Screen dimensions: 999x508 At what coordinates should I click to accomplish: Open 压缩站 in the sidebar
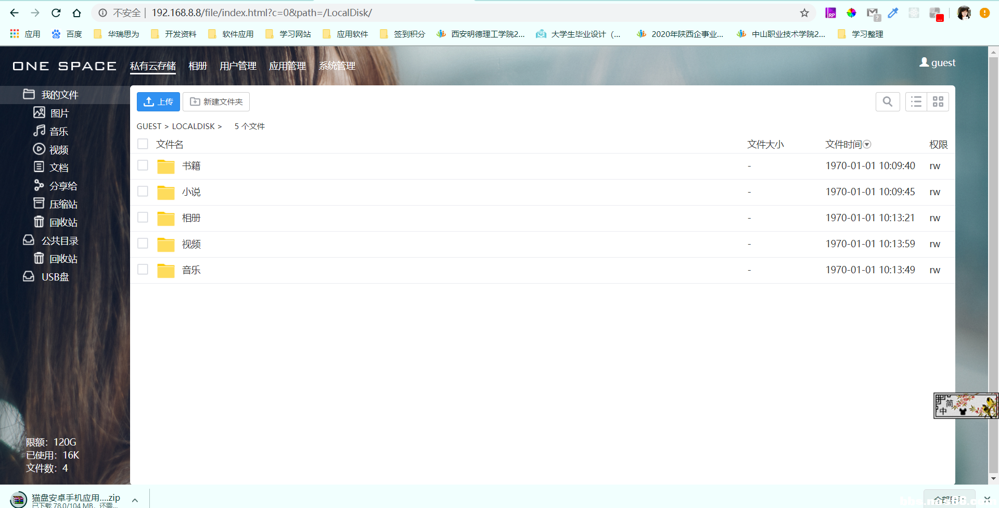coord(55,204)
